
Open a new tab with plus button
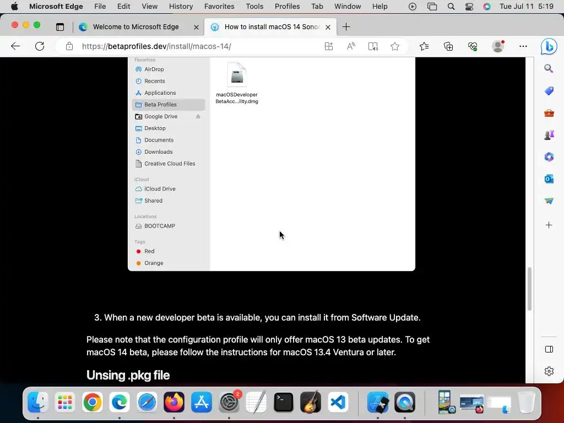(x=346, y=27)
